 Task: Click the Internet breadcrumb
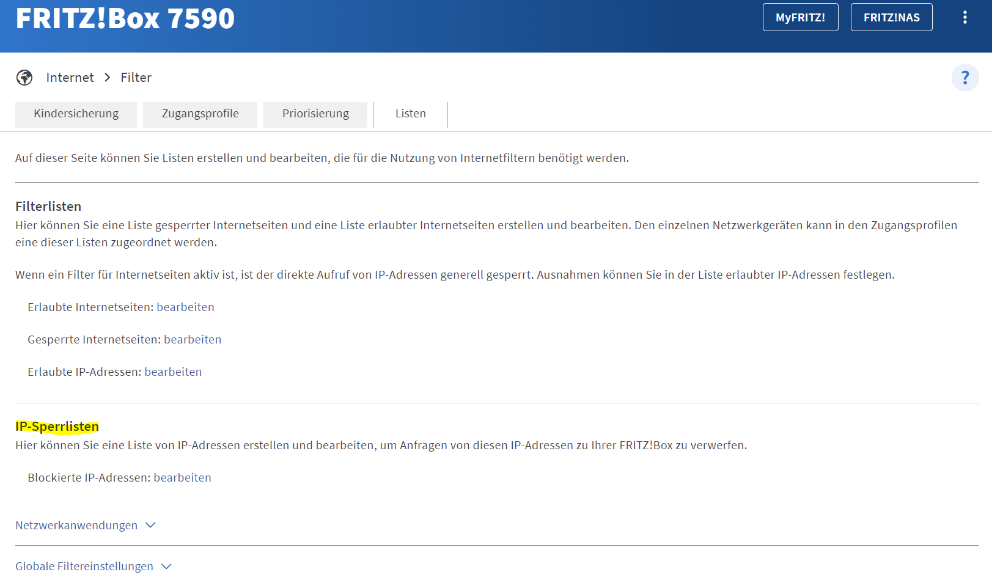[x=70, y=78]
